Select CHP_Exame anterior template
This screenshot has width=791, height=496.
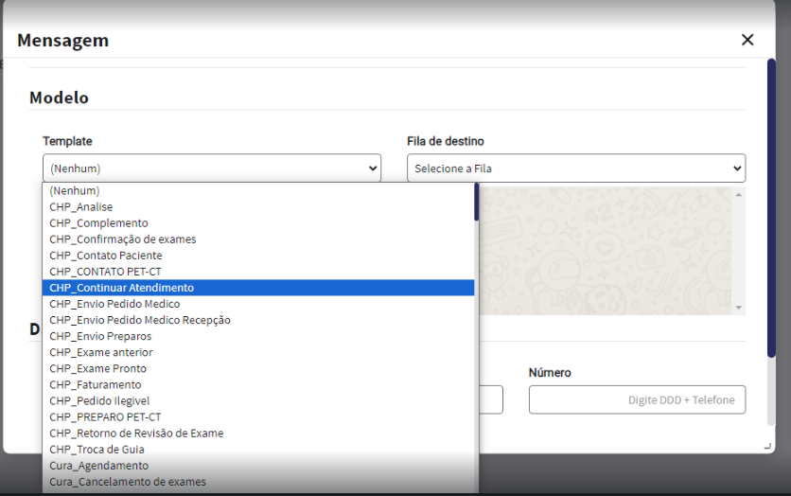(x=258, y=352)
